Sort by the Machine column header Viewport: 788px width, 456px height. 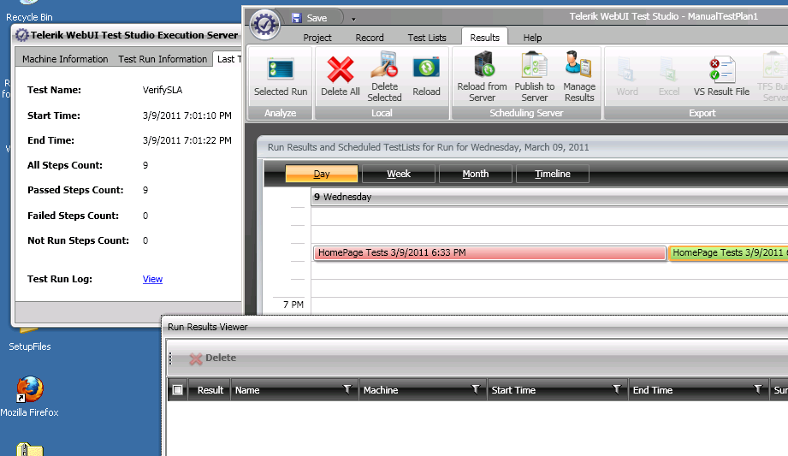point(381,390)
